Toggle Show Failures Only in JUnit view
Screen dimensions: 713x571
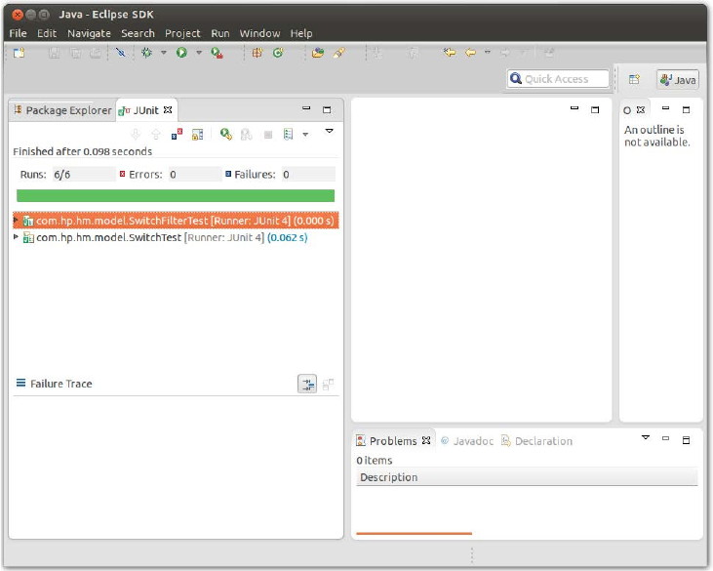pyautogui.click(x=177, y=134)
